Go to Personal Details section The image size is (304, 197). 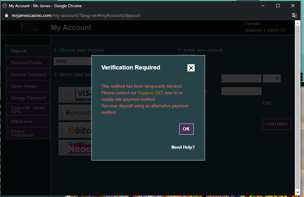pos(28,63)
